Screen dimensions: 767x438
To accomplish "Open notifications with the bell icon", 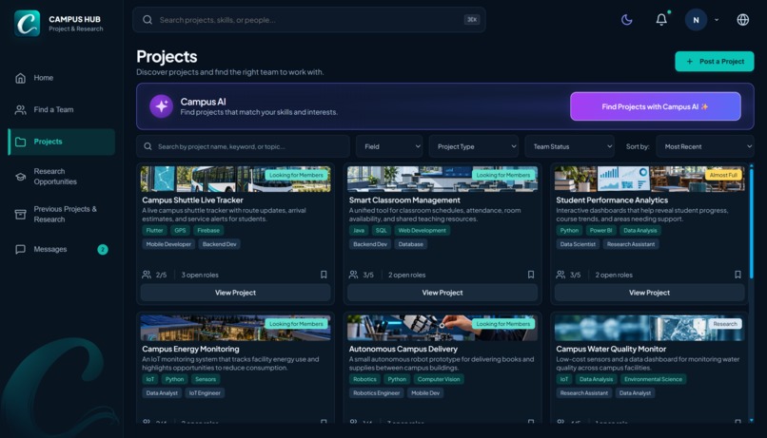I will tap(661, 20).
